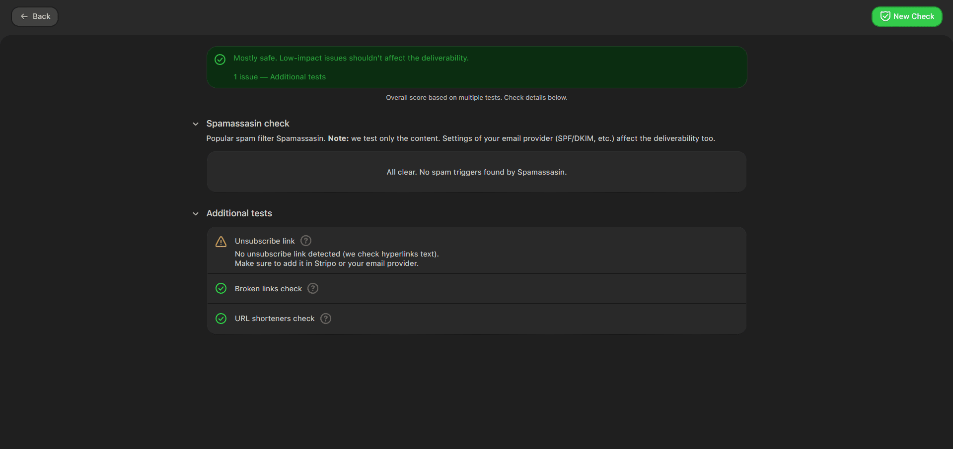Screen dimensions: 953x449
Task: Open the help tooltip for Unsubscribe link
Action: pyautogui.click(x=306, y=241)
